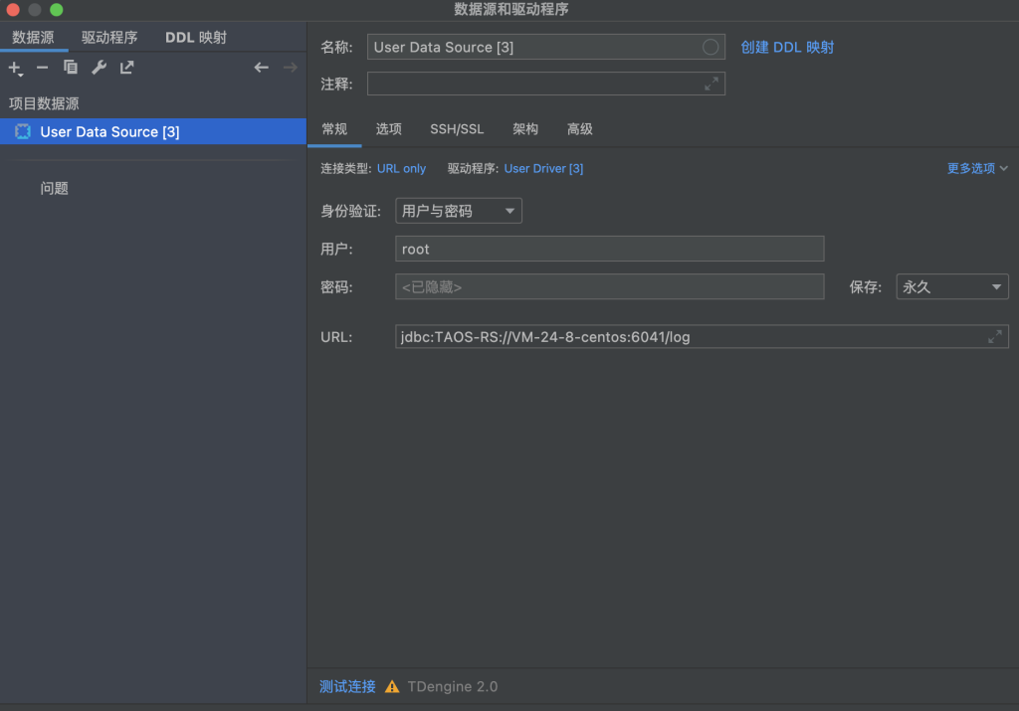This screenshot has height=711, width=1019.
Task: Expand the 更多选项 options menu
Action: [x=976, y=168]
